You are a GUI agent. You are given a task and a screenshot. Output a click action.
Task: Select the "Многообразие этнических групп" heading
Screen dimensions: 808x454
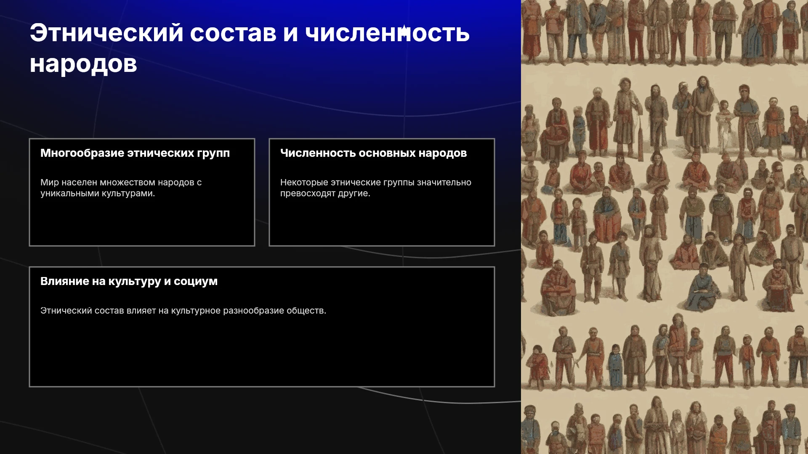[x=135, y=153]
